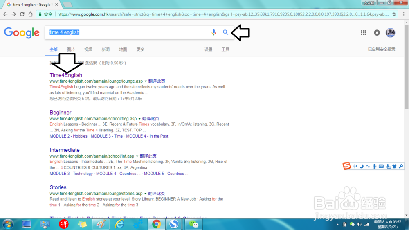Image resolution: width=409 pixels, height=230 pixels.
Task: Open the Paint palette taskbar icon
Action: 101,224
